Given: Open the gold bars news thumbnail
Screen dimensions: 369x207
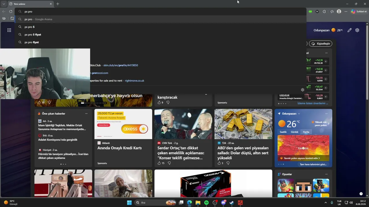Looking at the screenshot, I should click(243, 124).
